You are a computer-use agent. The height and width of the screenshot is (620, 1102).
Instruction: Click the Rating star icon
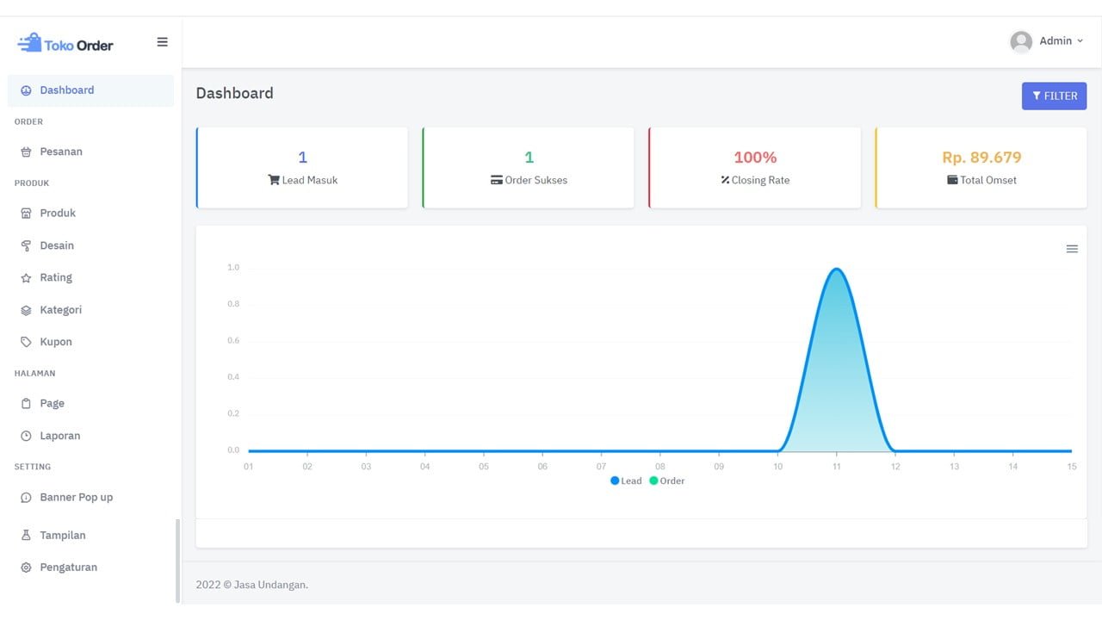pyautogui.click(x=26, y=278)
